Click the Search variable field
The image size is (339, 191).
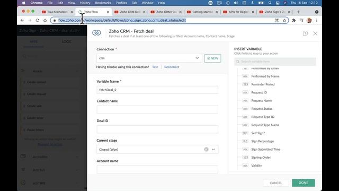275,62
